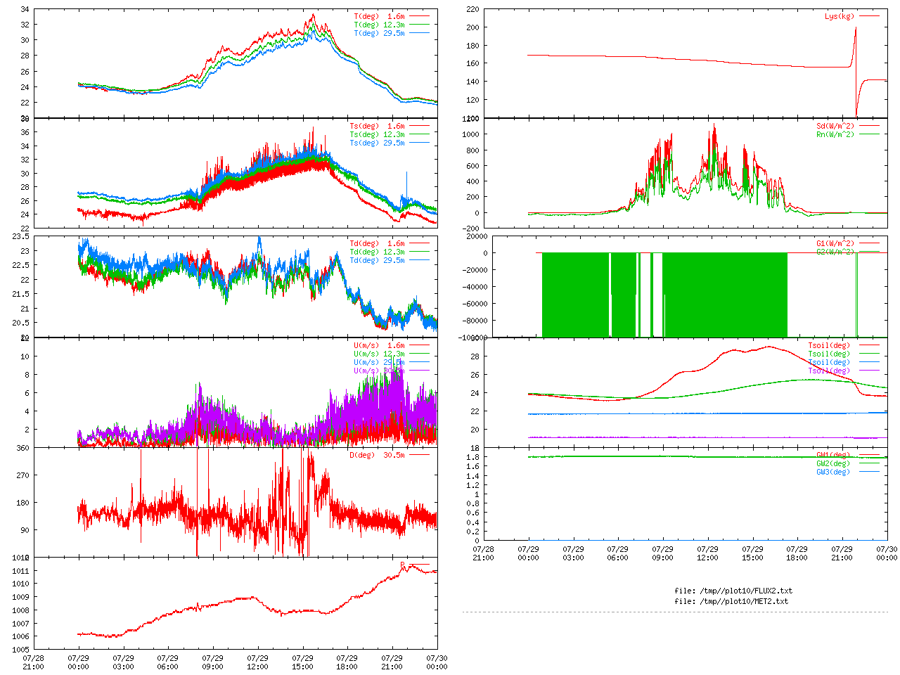Click the 270 tick label on the wind direction axis
The image size is (900, 675).
tap(22, 475)
